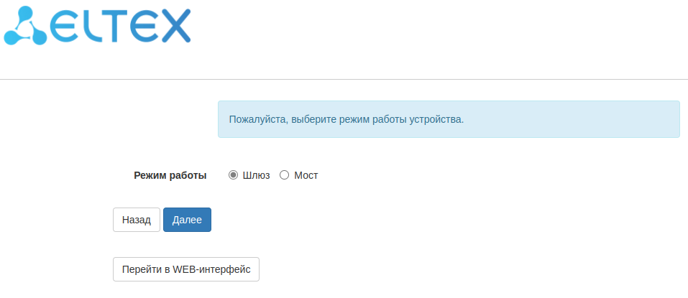
Task: Click the Eltex molecule logo icon
Action: (23, 24)
